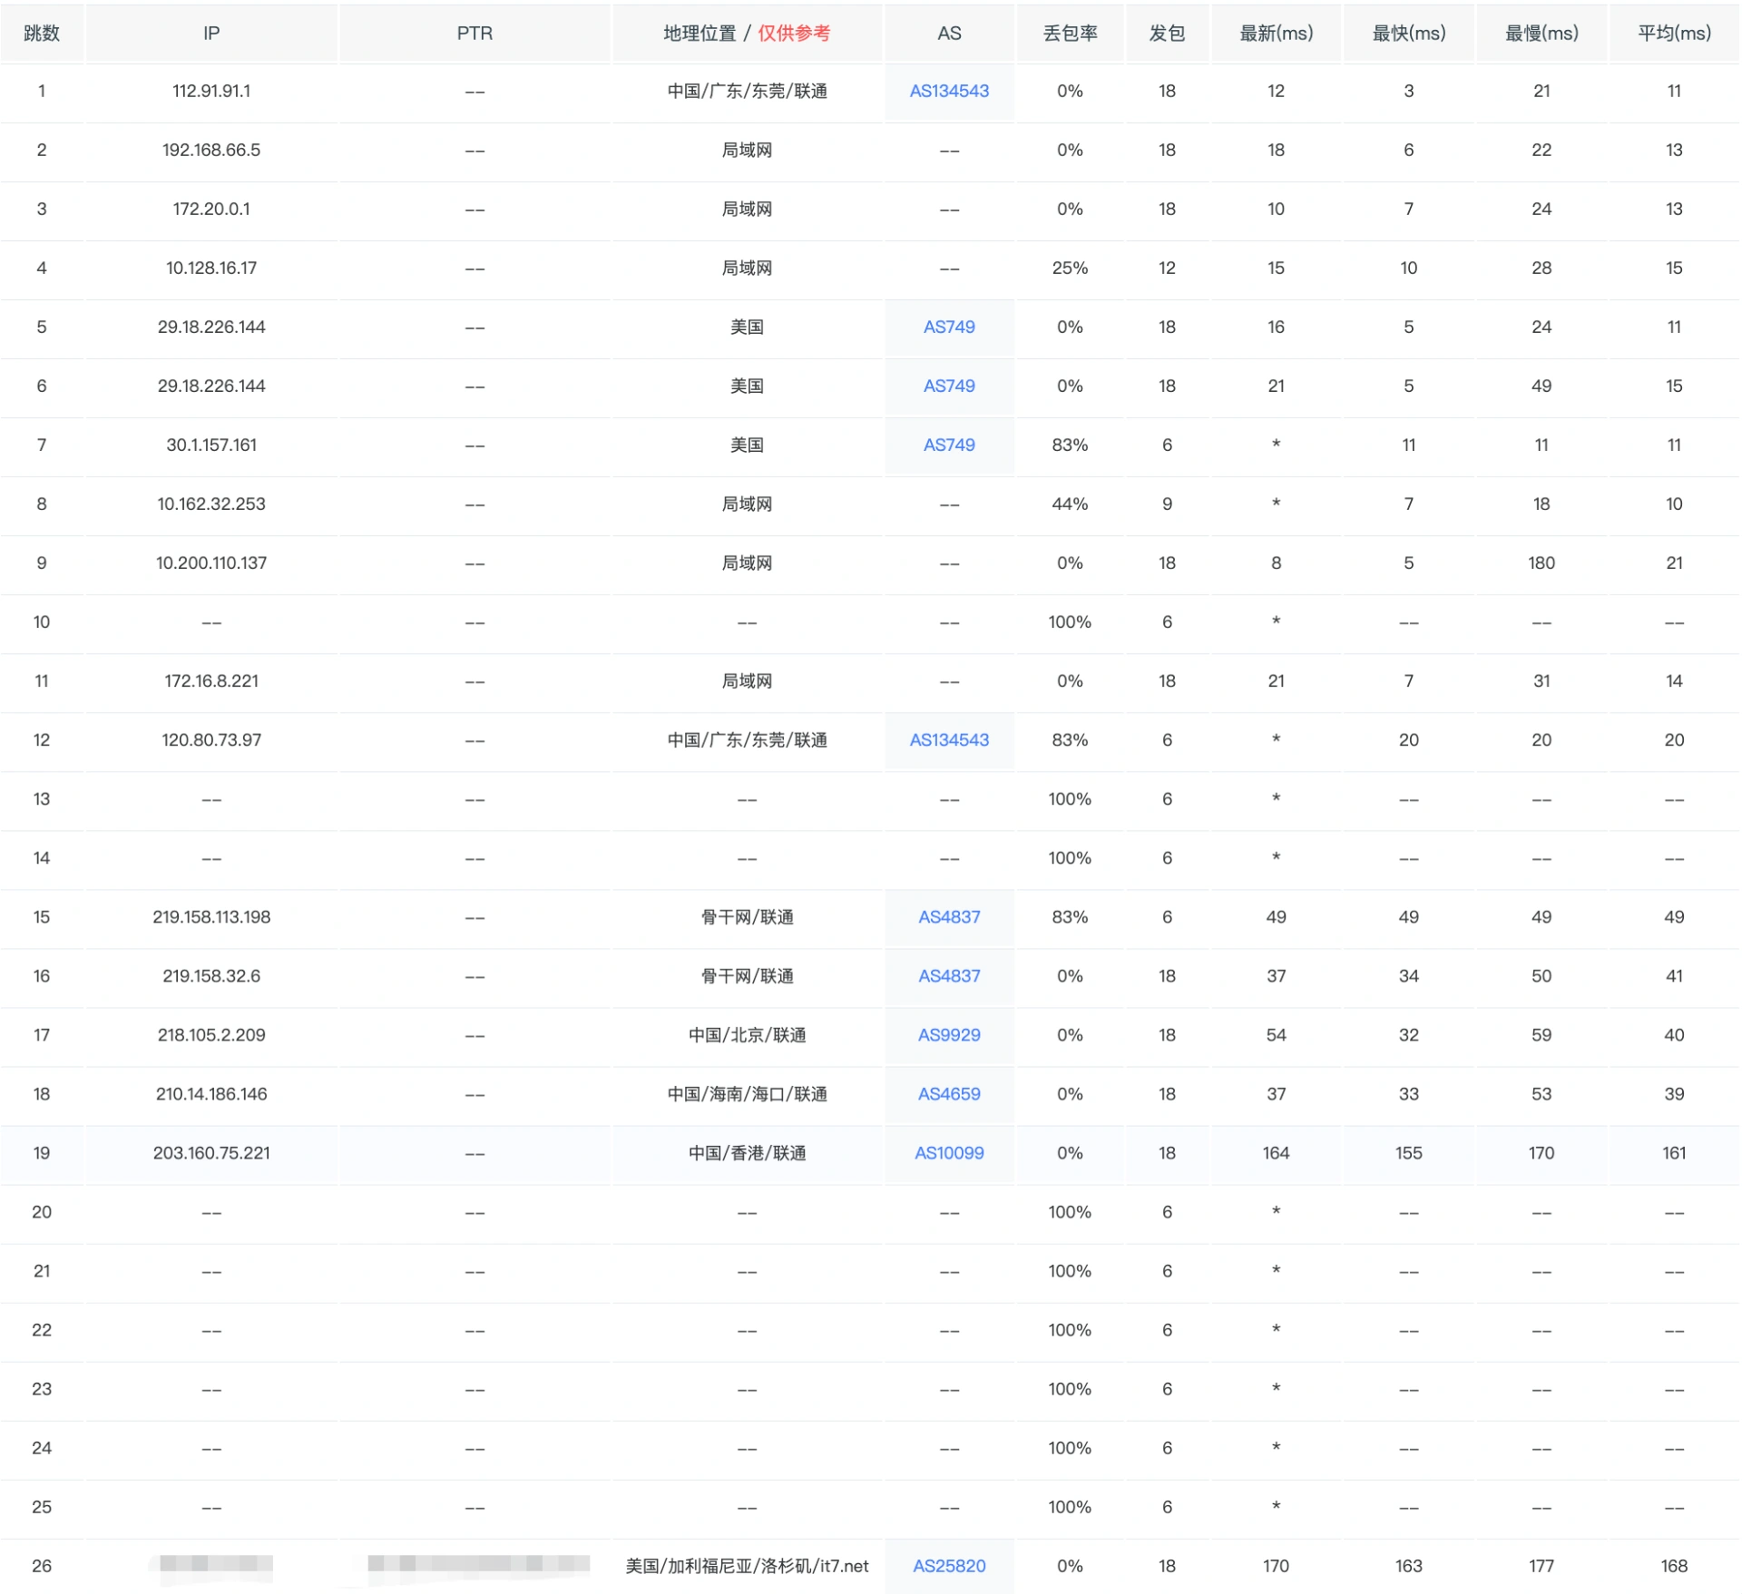Image resolution: width=1742 pixels, height=1594 pixels.
Task: Click the 仅供参考 red header text
Action: pos(794,34)
